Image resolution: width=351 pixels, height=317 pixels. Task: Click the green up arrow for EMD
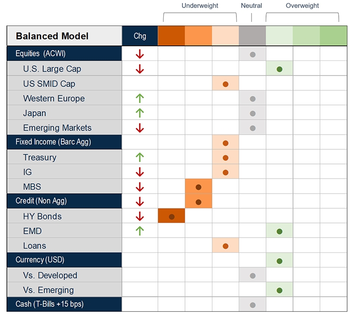point(140,231)
